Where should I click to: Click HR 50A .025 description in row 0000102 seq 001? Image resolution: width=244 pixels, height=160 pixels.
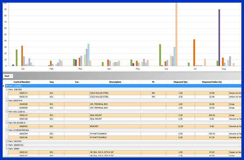(x=115, y=152)
